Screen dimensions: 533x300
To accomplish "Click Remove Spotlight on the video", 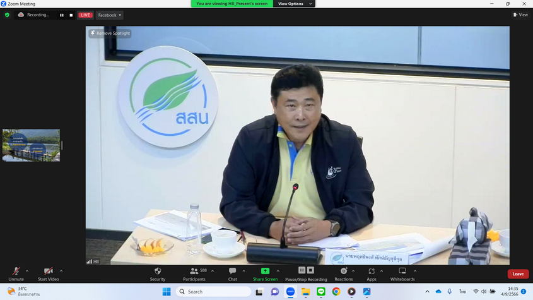I will 110,33.
